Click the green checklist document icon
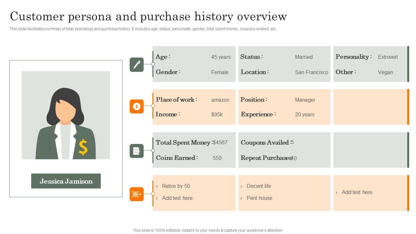The image size is (416, 234). pos(136,151)
